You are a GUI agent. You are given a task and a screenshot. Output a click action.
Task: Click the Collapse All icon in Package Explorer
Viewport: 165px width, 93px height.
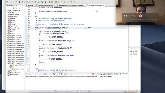click(x=14, y=8)
